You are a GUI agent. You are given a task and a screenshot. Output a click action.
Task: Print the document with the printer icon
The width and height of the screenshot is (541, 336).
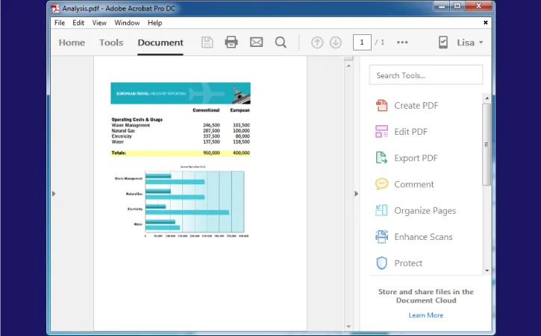point(231,42)
